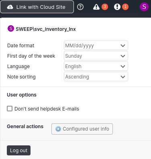
Task: Open the Note sorting dropdown
Action: (x=96, y=76)
